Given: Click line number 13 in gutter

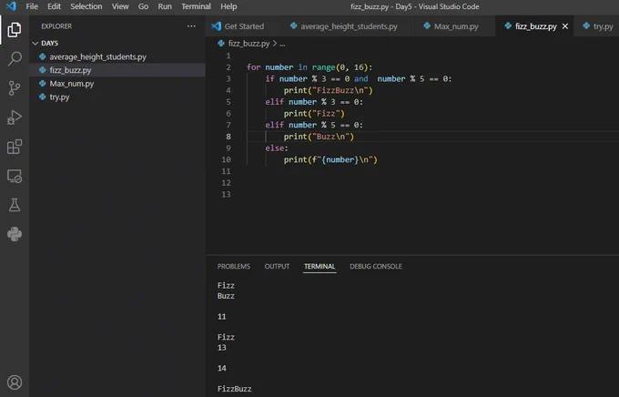Looking at the screenshot, I should click(x=226, y=194).
